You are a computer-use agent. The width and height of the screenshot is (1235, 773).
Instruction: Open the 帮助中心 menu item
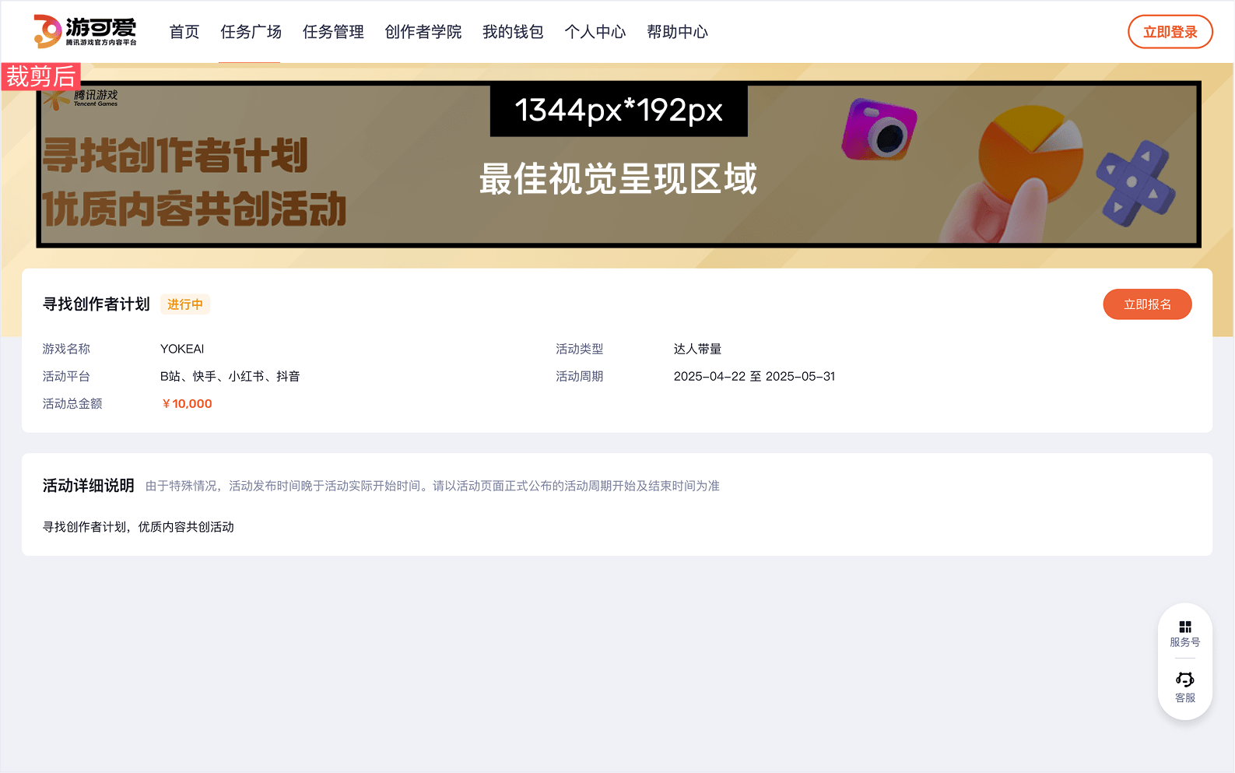[677, 32]
